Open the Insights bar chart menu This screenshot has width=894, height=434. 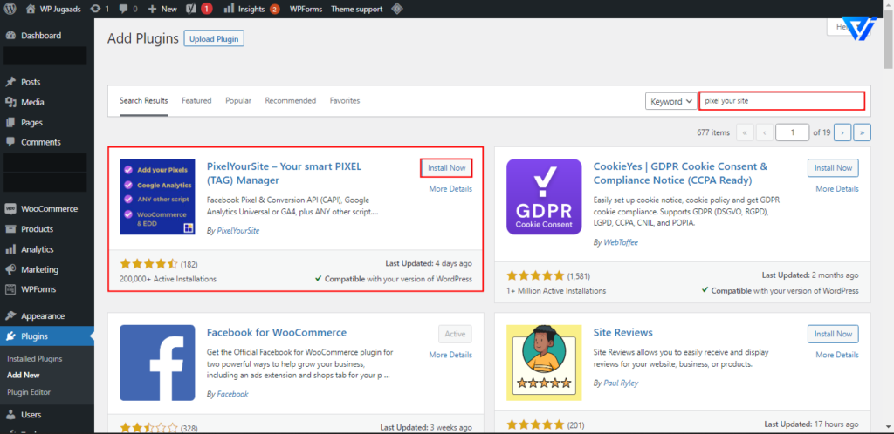click(x=251, y=9)
